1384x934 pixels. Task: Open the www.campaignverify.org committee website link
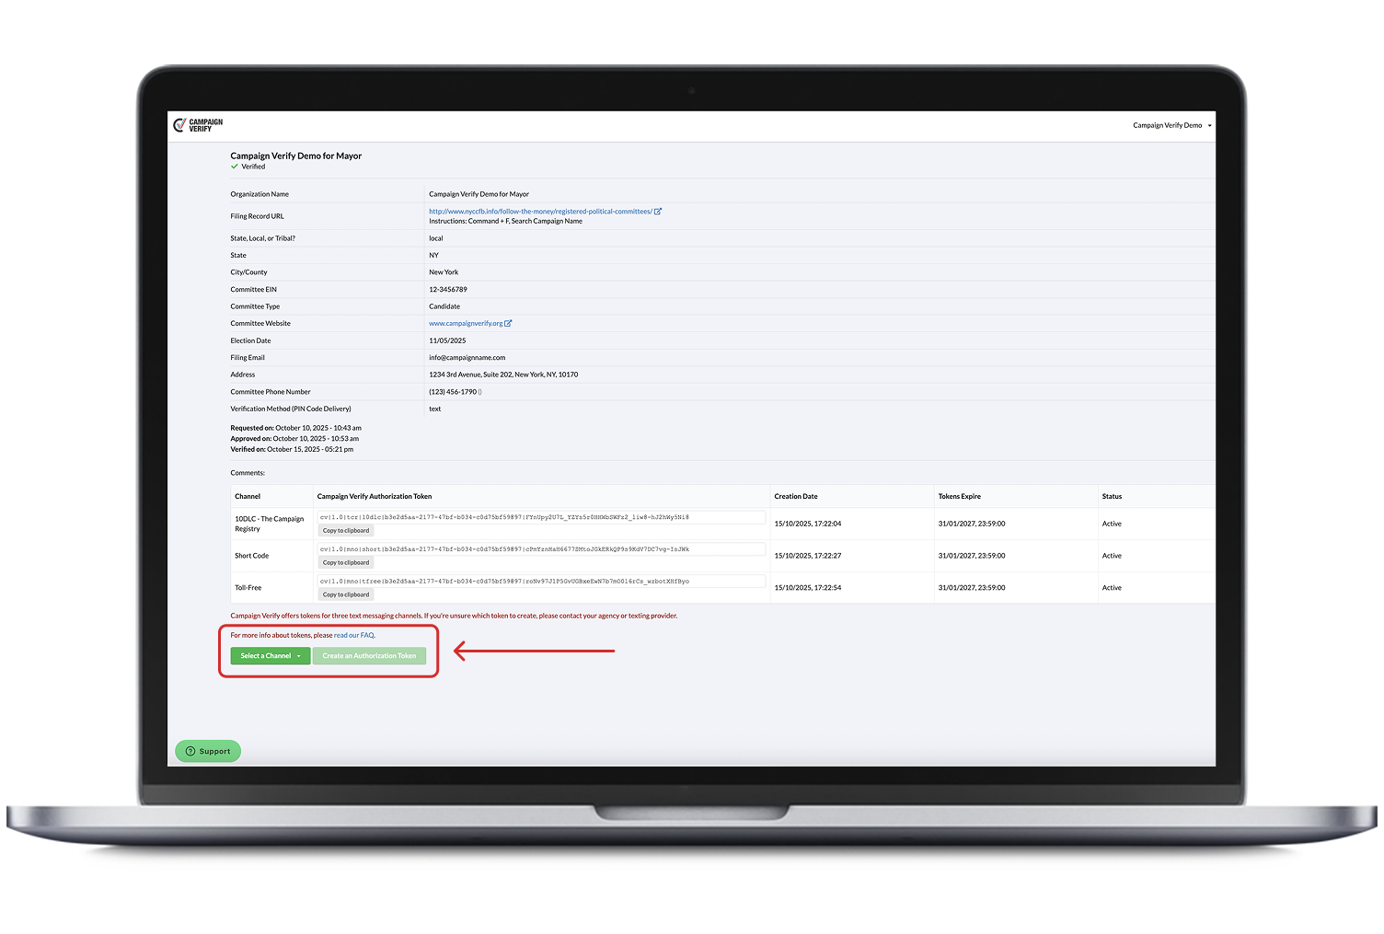pos(466,324)
